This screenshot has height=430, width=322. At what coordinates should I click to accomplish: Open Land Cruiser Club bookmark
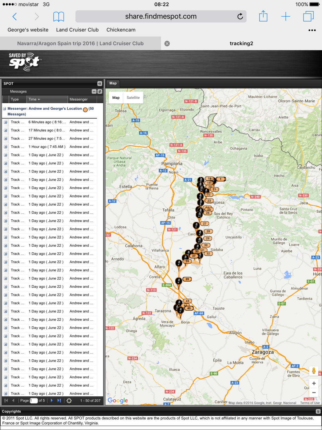click(77, 30)
